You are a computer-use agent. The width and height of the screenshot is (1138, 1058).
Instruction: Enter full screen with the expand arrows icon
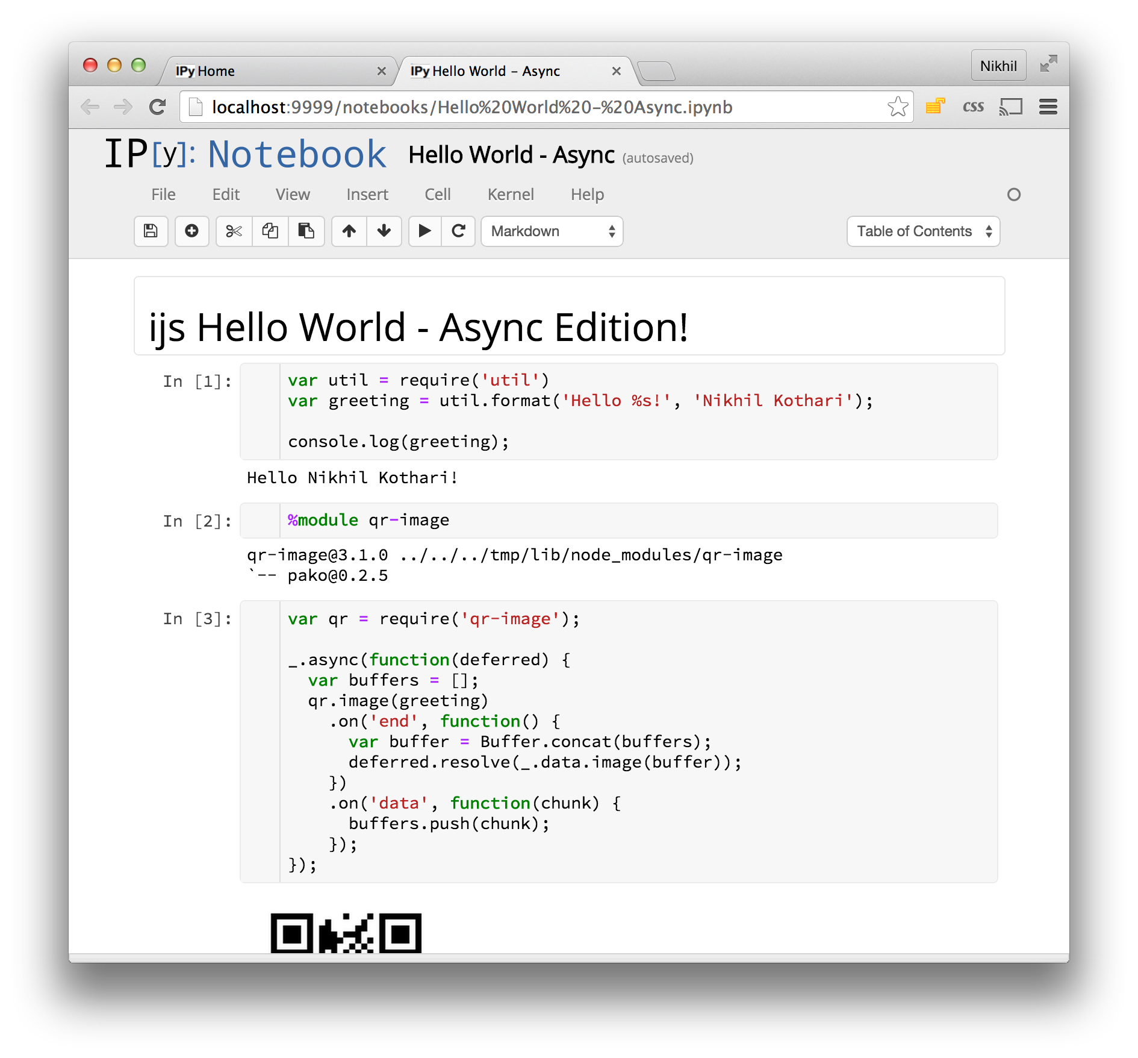click(1049, 64)
